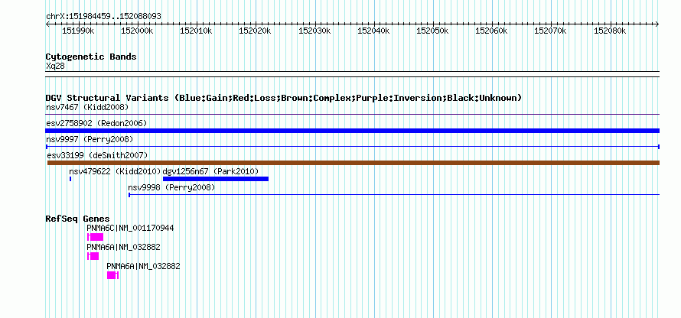The image size is (681, 318).
Task: Select magenta glyph under lower-right PNMA6A|NM_032882 label
Action: (113, 275)
